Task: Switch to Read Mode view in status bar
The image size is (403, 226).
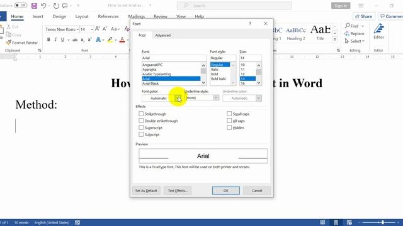Action: pos(322,222)
